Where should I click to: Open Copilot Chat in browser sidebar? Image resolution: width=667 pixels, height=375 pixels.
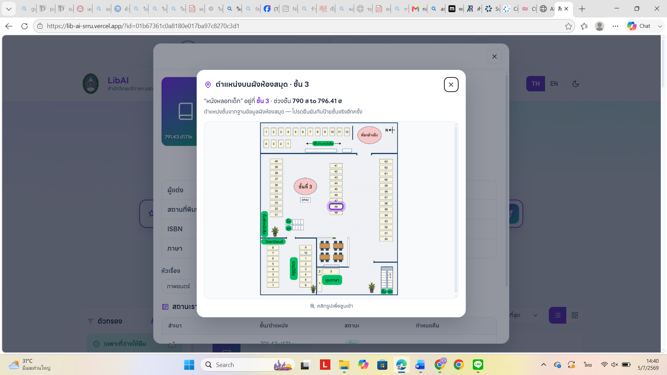point(639,26)
